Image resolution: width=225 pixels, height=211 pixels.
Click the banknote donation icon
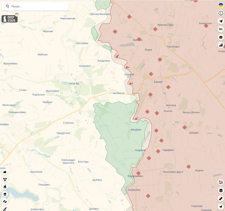click(221, 29)
